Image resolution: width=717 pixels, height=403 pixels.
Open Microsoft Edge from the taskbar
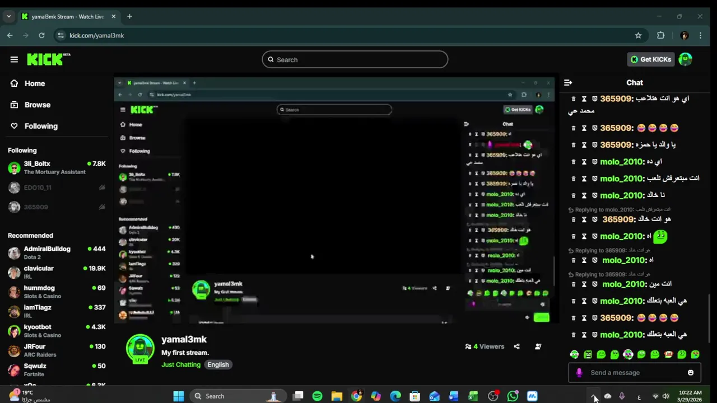coord(395,396)
